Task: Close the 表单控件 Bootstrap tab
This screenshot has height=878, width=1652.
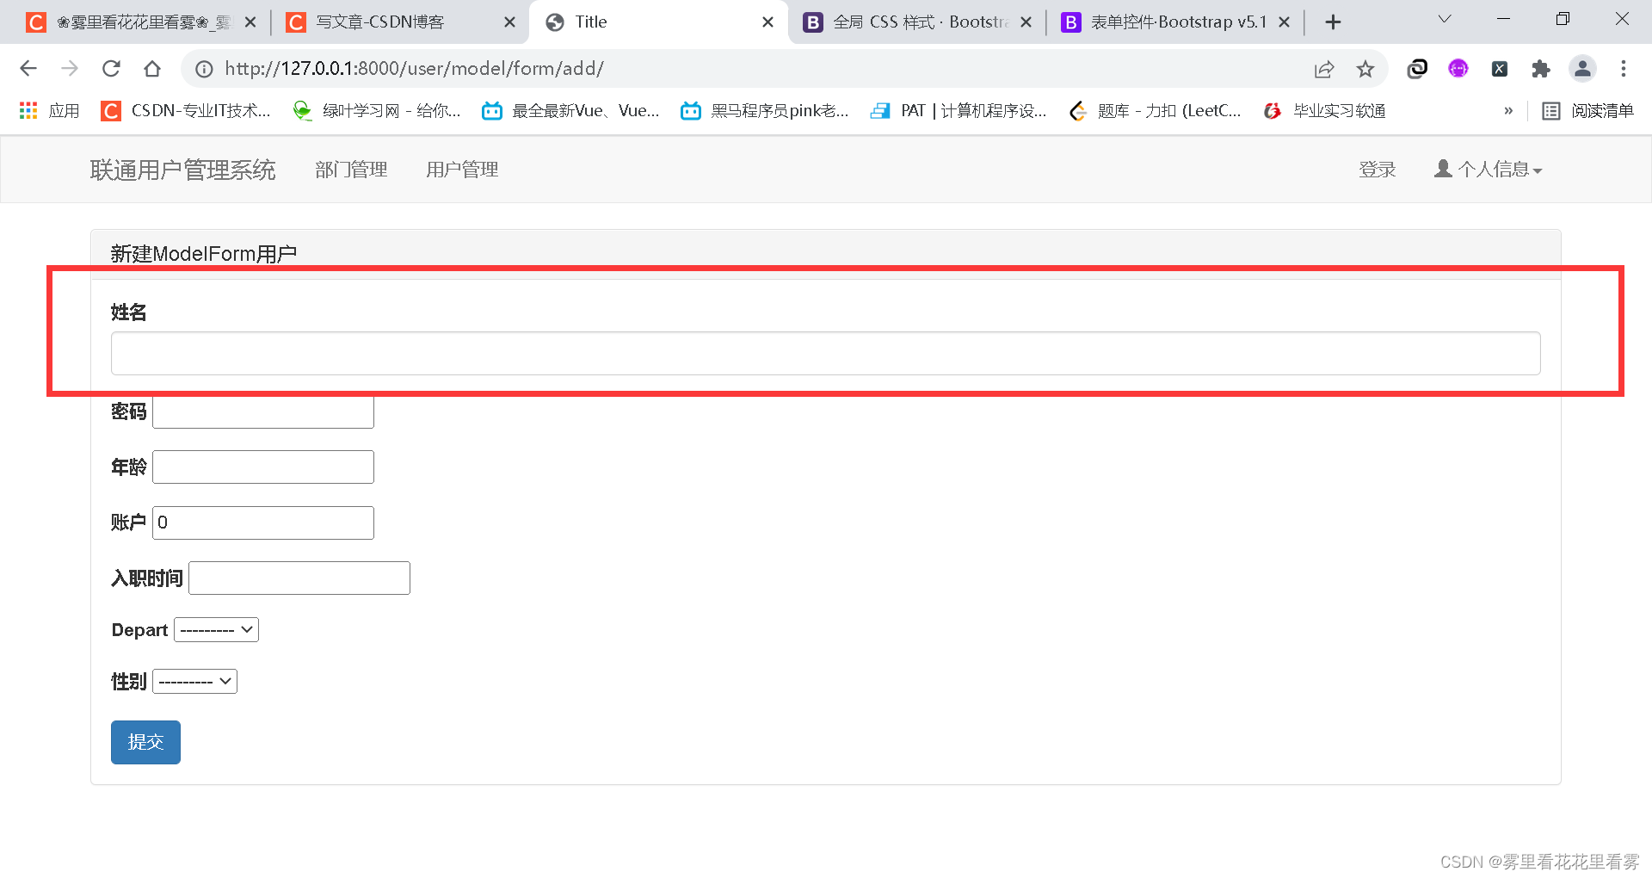Action: pyautogui.click(x=1285, y=22)
